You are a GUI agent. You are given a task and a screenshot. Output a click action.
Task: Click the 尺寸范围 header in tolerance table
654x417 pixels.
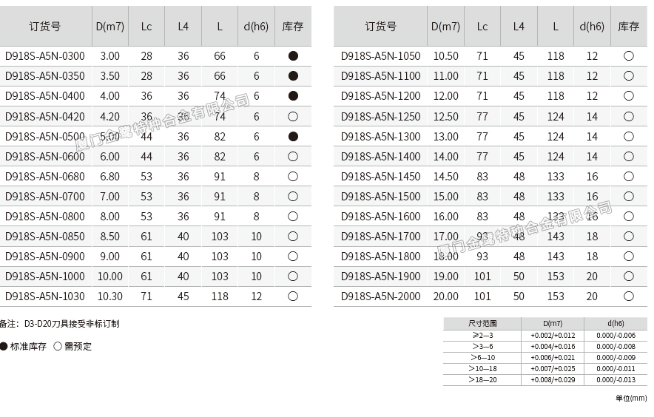(x=482, y=324)
